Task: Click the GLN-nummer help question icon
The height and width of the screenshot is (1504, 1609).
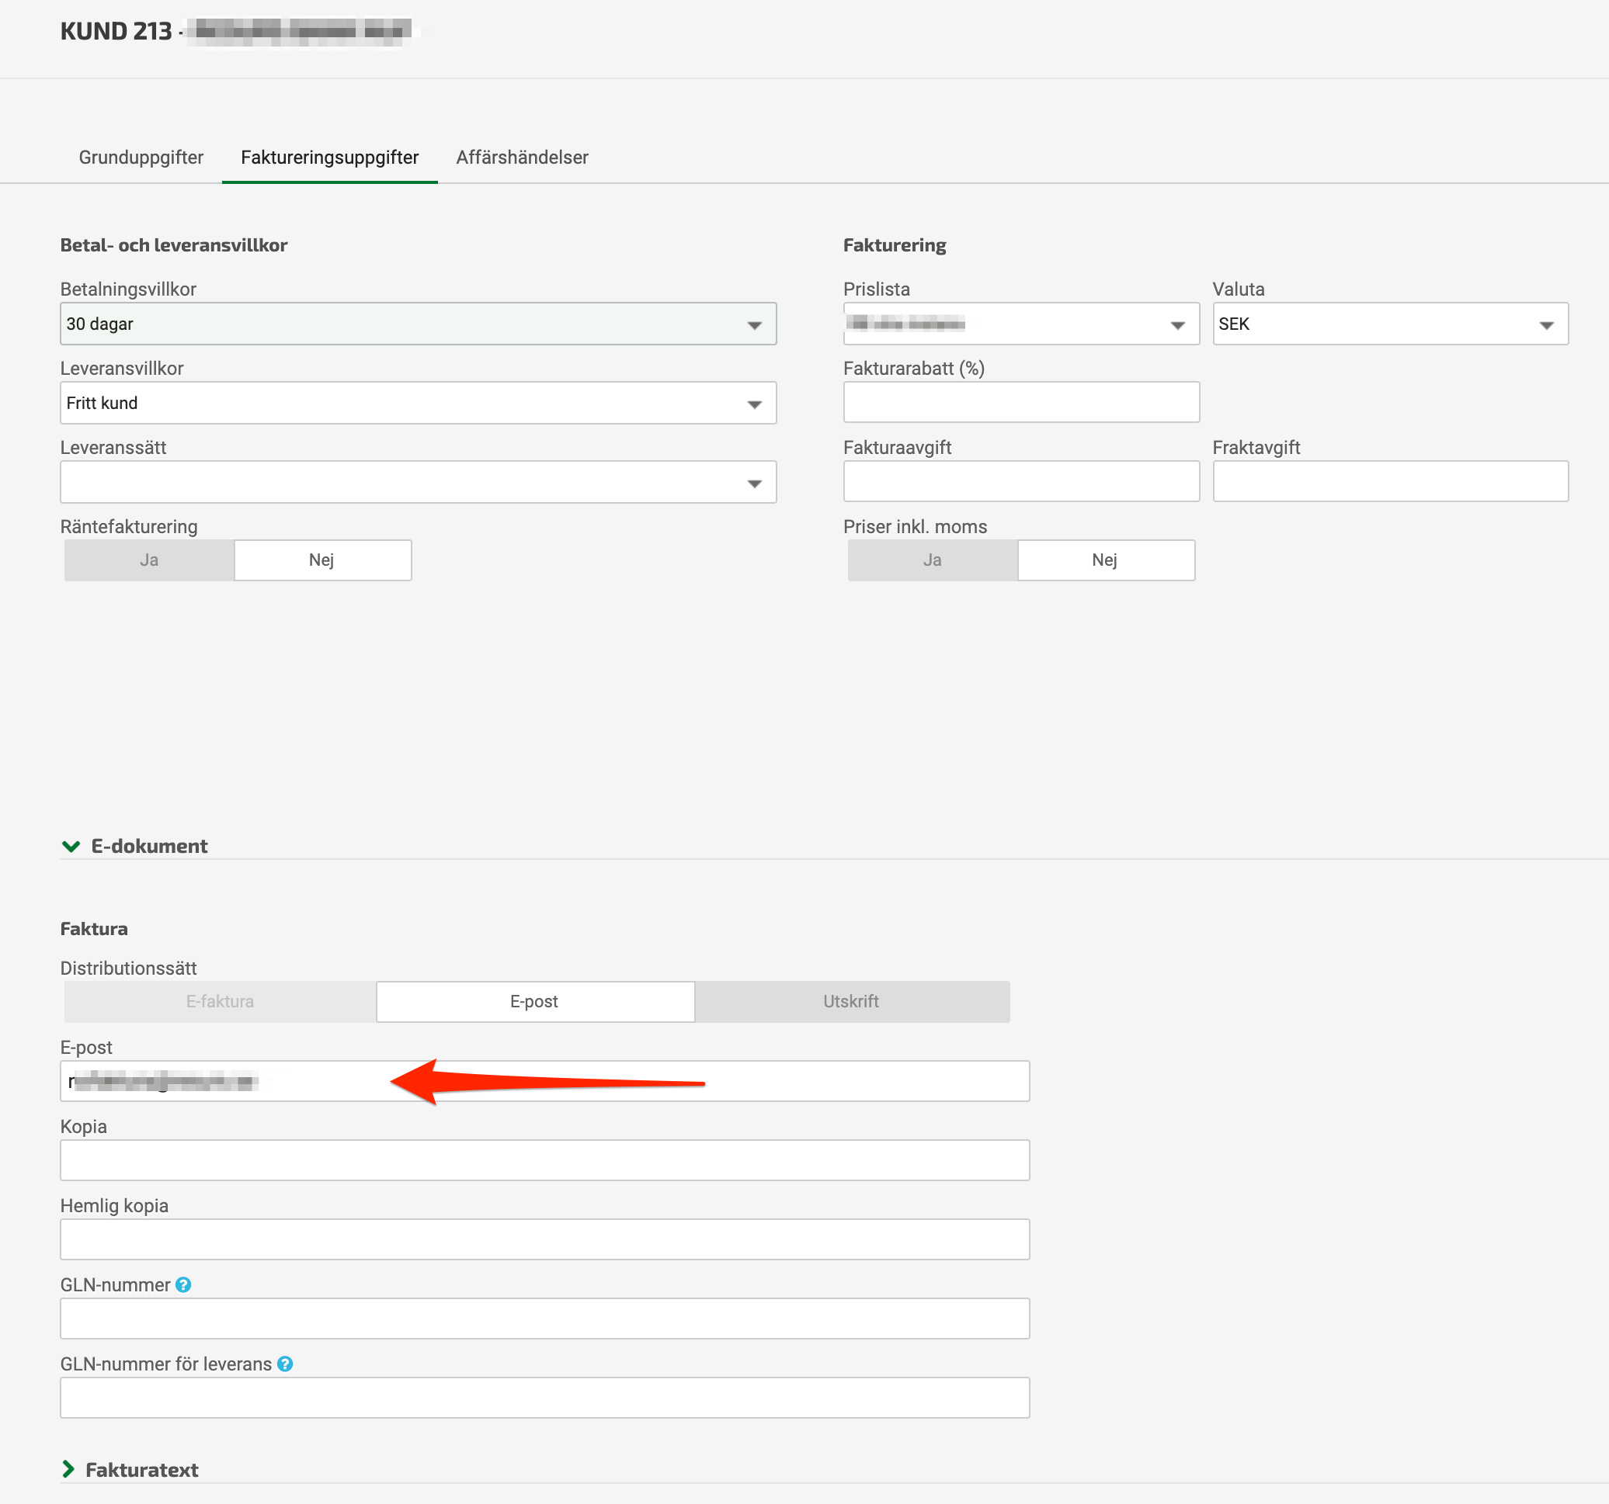Action: pyautogui.click(x=184, y=1284)
